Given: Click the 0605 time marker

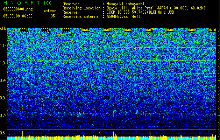Looking at the screenshot, I should 107,30.
